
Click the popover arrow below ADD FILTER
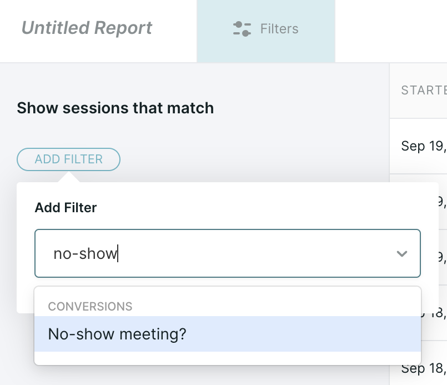point(69,177)
